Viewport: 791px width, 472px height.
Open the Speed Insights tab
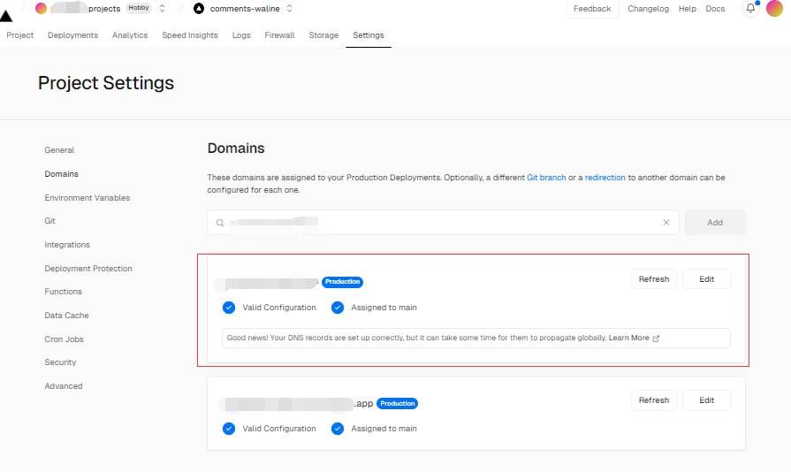click(189, 35)
